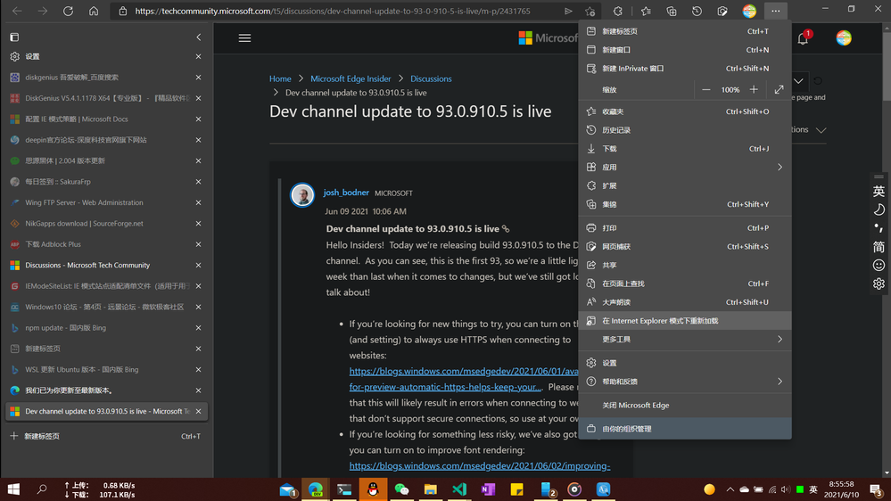Screen dimensions: 891x501
Task: Reload in Internet Explorer mode entry
Action: point(685,321)
